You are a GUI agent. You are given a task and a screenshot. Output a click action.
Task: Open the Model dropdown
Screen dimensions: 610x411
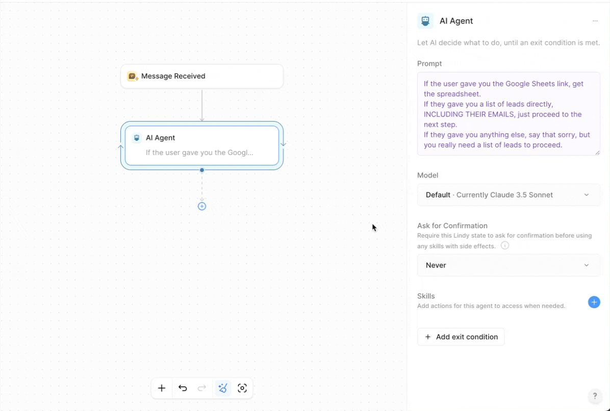point(509,195)
